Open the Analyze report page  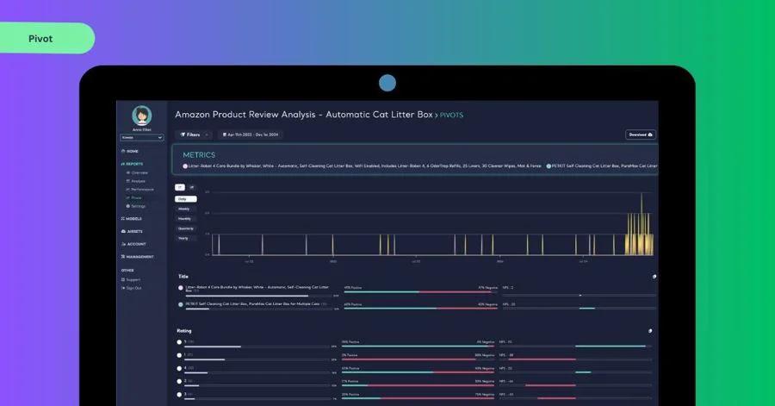pos(138,181)
